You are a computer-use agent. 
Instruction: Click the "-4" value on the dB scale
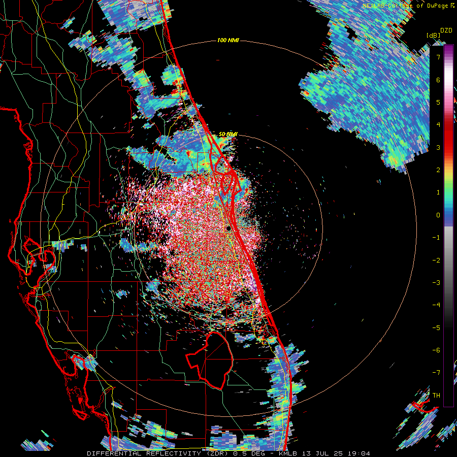[436, 305]
